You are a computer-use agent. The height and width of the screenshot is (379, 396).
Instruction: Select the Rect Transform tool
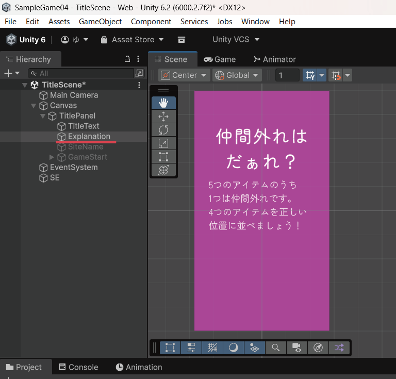pyautogui.click(x=163, y=157)
